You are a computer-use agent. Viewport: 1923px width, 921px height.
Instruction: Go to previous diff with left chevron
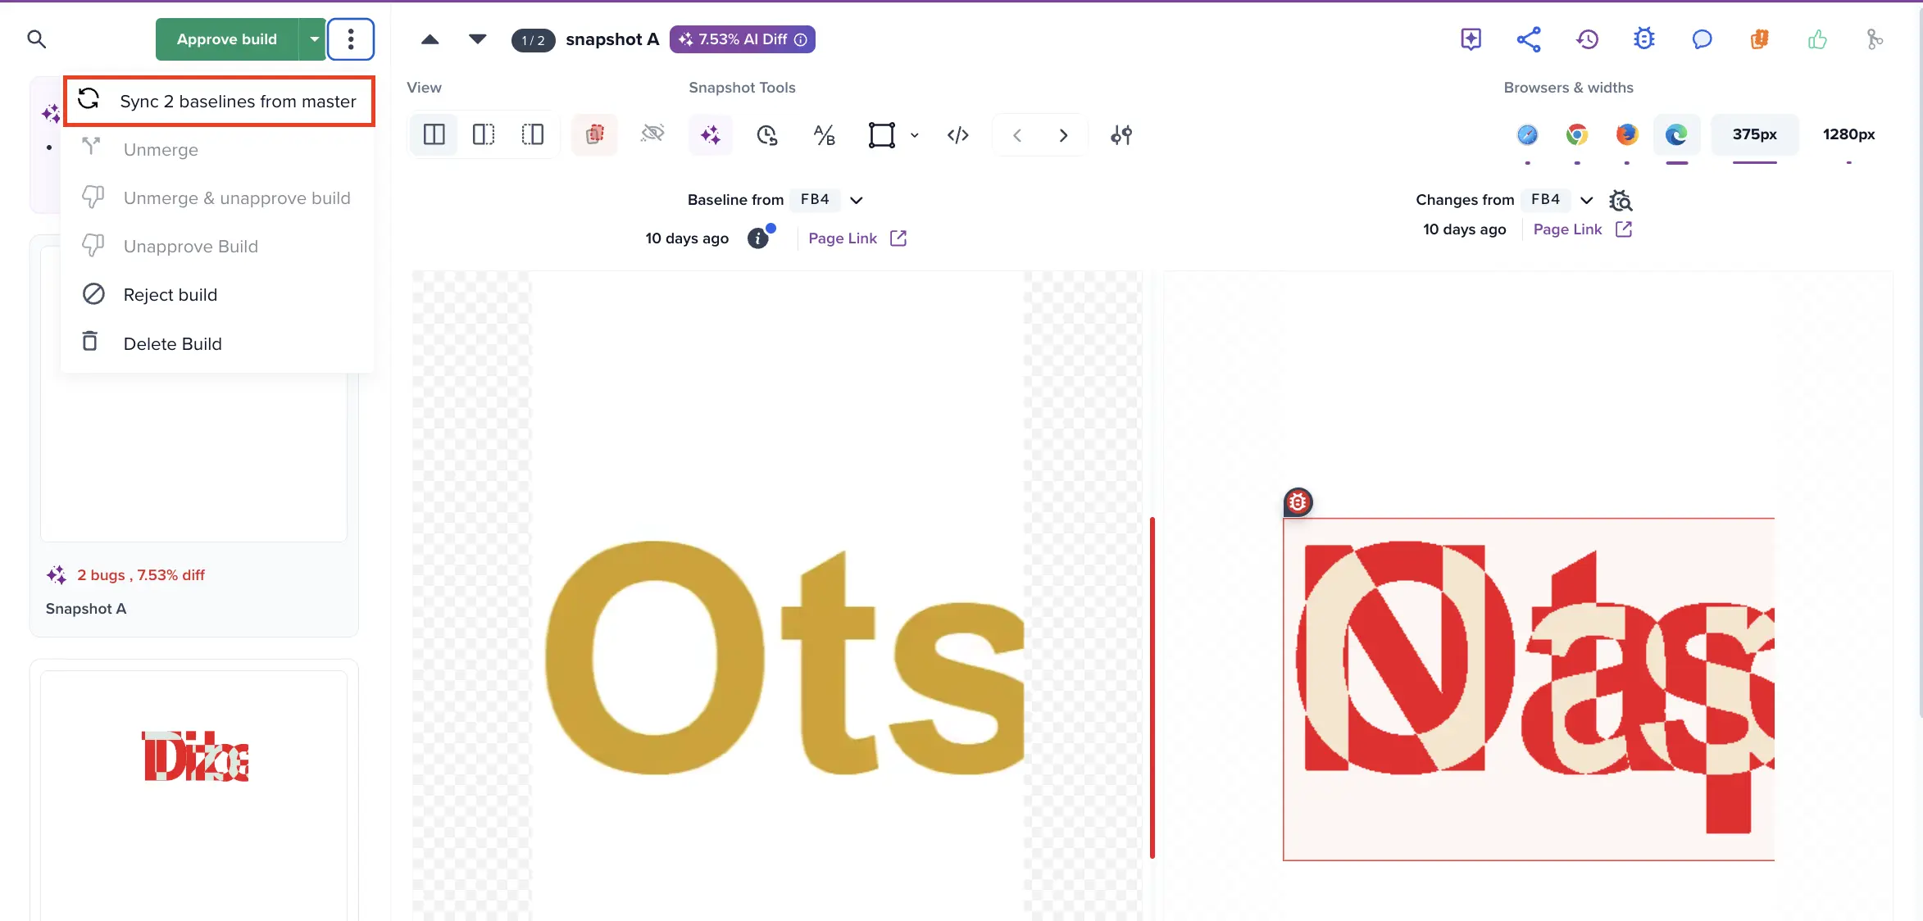point(1016,134)
